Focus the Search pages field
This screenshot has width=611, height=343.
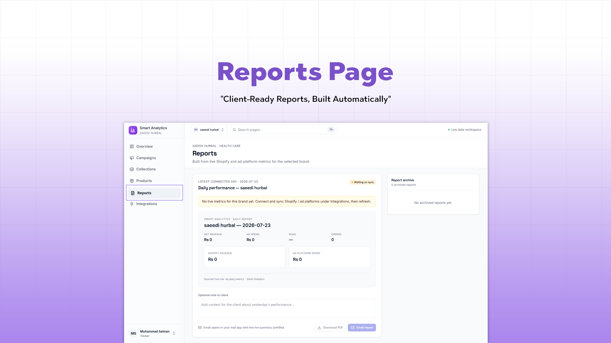283,130
